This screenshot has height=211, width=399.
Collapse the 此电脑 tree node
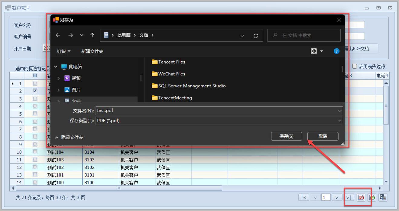click(x=56, y=67)
